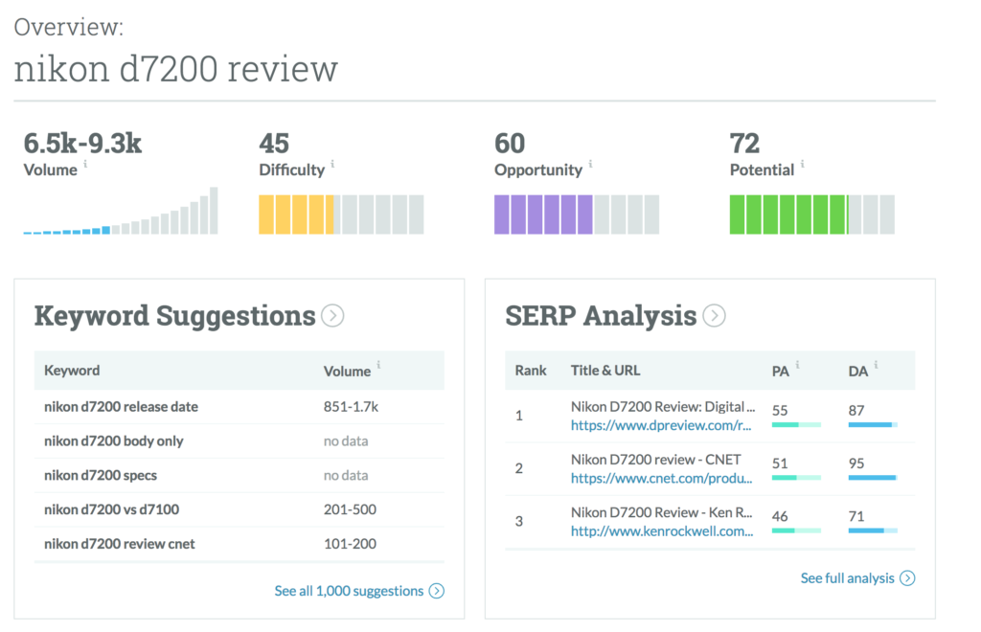The image size is (981, 632).
Task: Open See all 1,000 suggestions link
Action: point(349,591)
